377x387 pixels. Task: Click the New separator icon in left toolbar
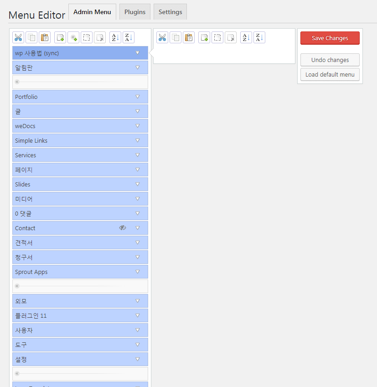click(73, 37)
